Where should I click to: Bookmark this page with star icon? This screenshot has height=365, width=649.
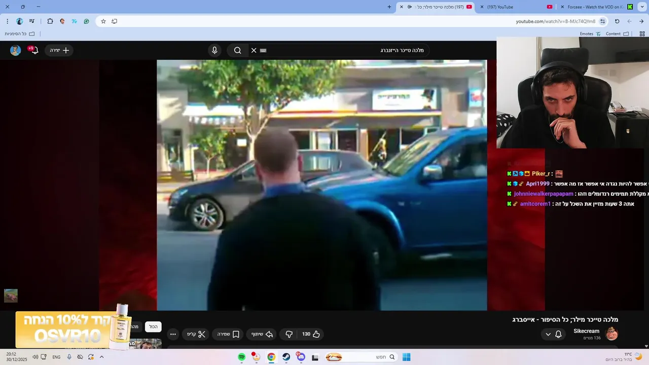(x=103, y=21)
